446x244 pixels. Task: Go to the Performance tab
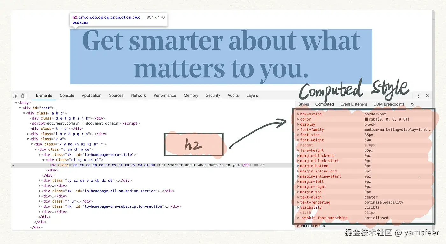tap(165, 95)
